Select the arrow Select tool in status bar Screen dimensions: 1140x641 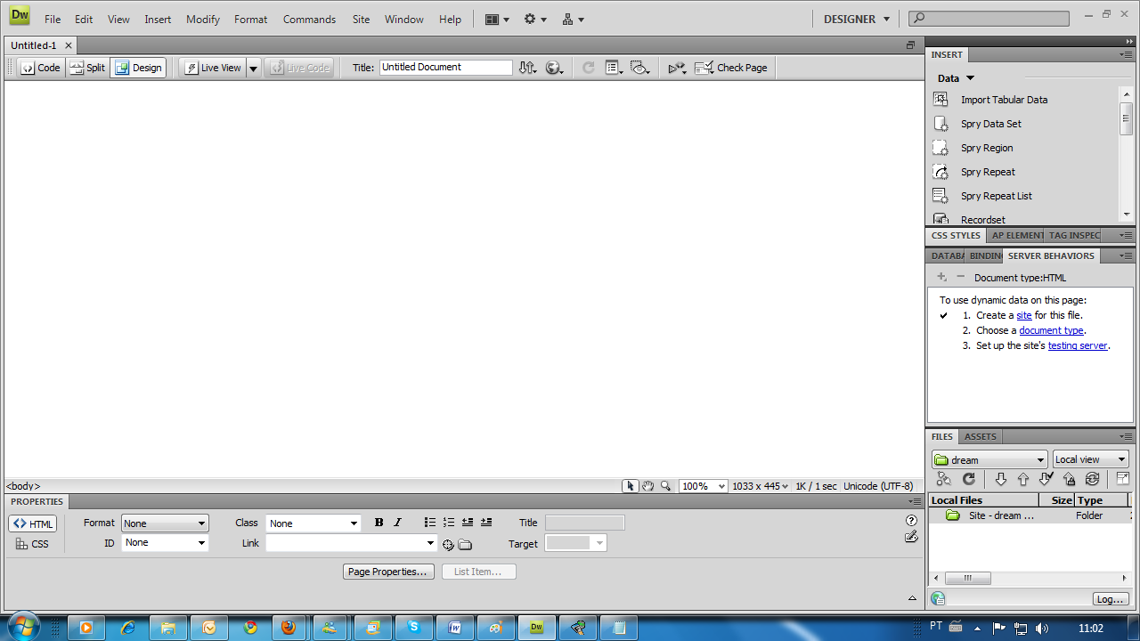point(631,486)
